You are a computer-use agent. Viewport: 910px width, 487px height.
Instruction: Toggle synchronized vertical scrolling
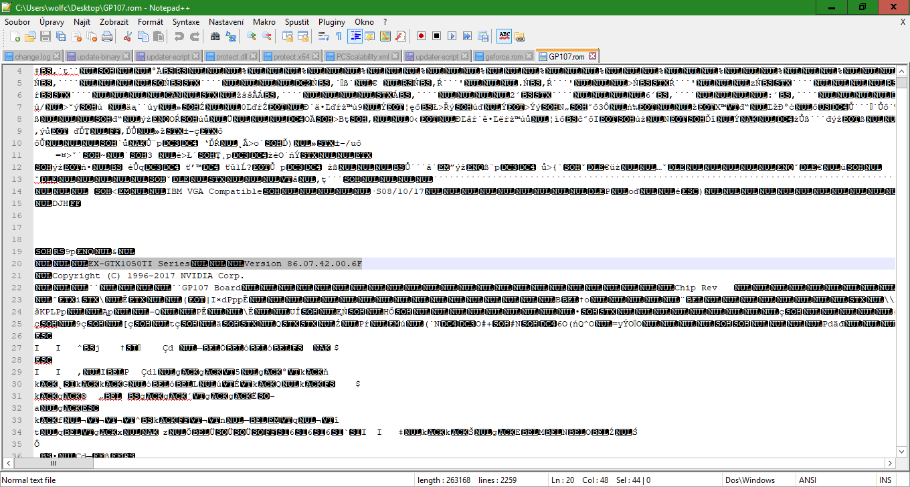288,36
